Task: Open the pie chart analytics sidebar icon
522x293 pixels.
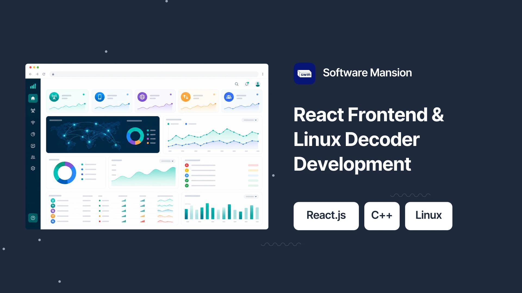Action: click(x=33, y=134)
